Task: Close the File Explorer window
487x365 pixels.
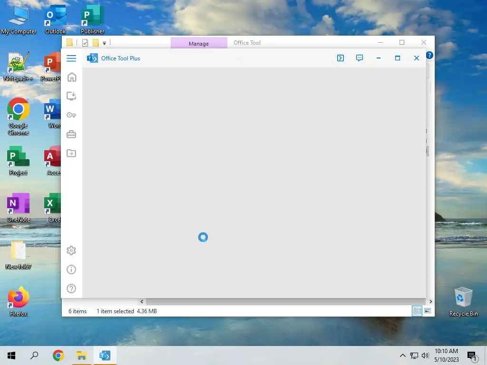Action: click(424, 42)
